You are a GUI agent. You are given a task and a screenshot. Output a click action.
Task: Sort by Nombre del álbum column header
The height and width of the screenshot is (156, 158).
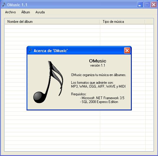tap(52, 22)
